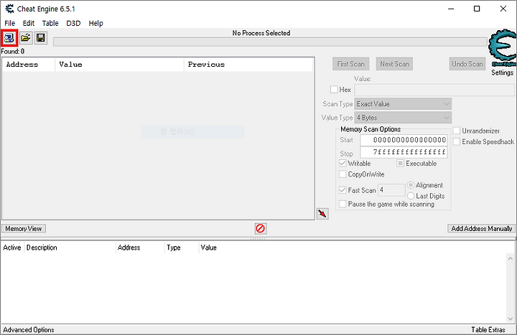Toggle the Fast Scan checkbox

[x=343, y=190]
